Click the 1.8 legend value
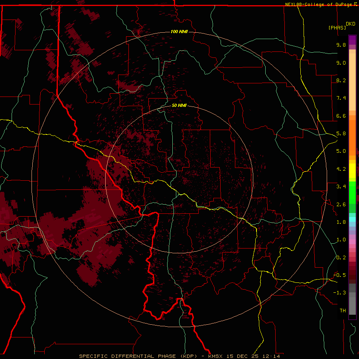Screen dimensions: 359x359 341,222
